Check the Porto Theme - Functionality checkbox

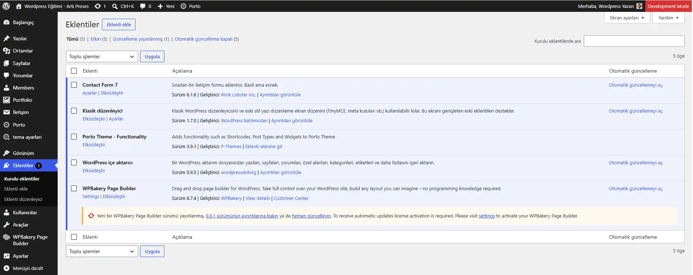point(74,137)
